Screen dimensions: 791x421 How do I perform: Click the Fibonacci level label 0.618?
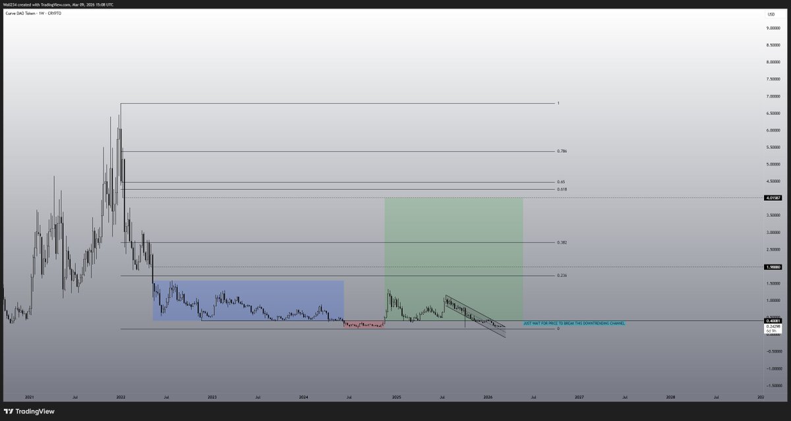click(x=562, y=189)
